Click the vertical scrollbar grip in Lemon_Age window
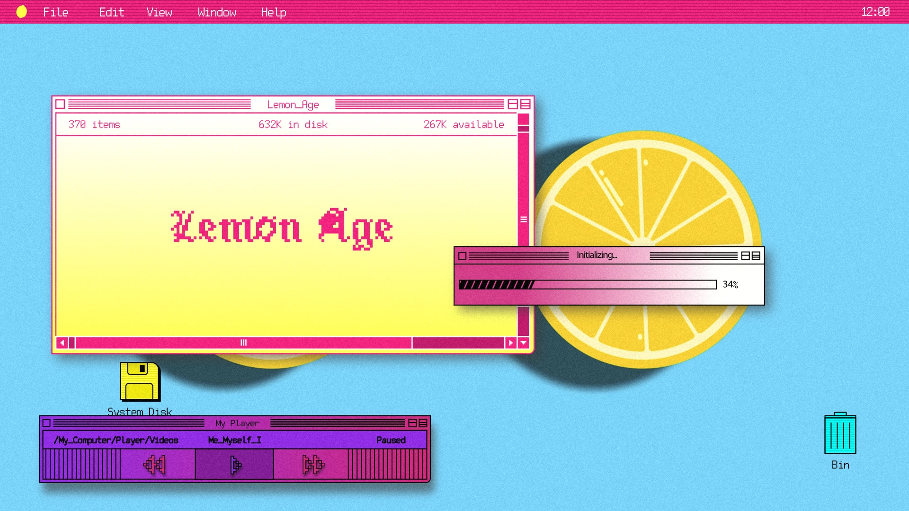Viewport: 909px width, 511px height. pyautogui.click(x=524, y=220)
